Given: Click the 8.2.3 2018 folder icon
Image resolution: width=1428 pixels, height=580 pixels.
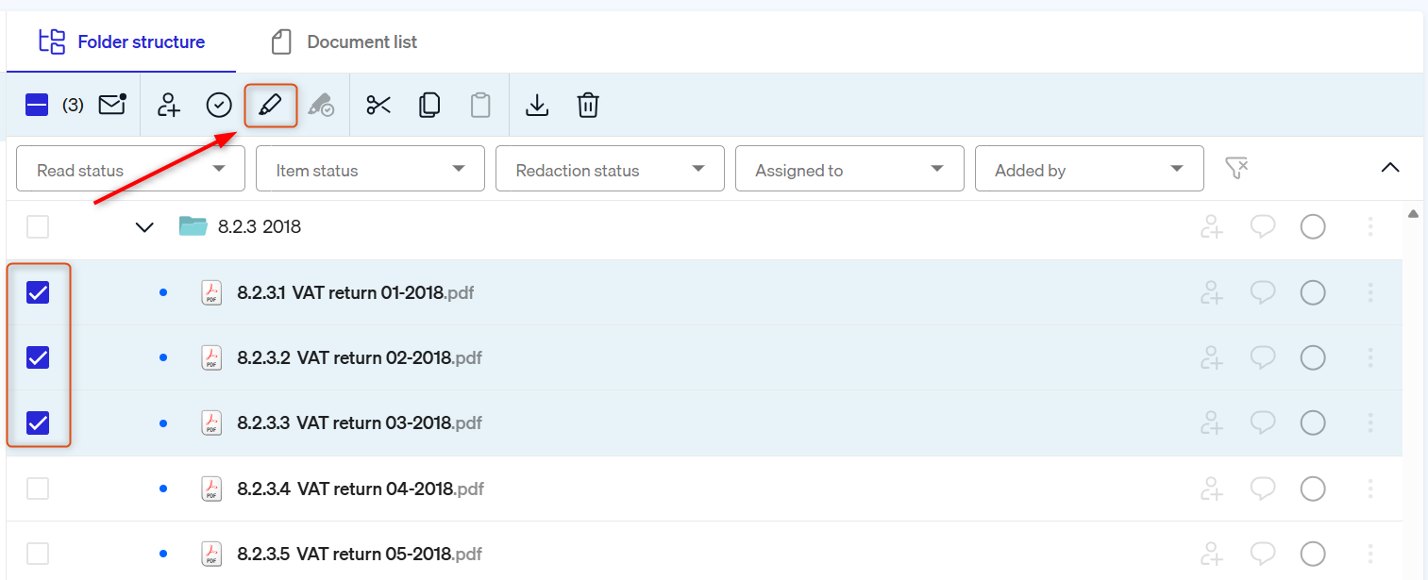Looking at the screenshot, I should tap(193, 226).
